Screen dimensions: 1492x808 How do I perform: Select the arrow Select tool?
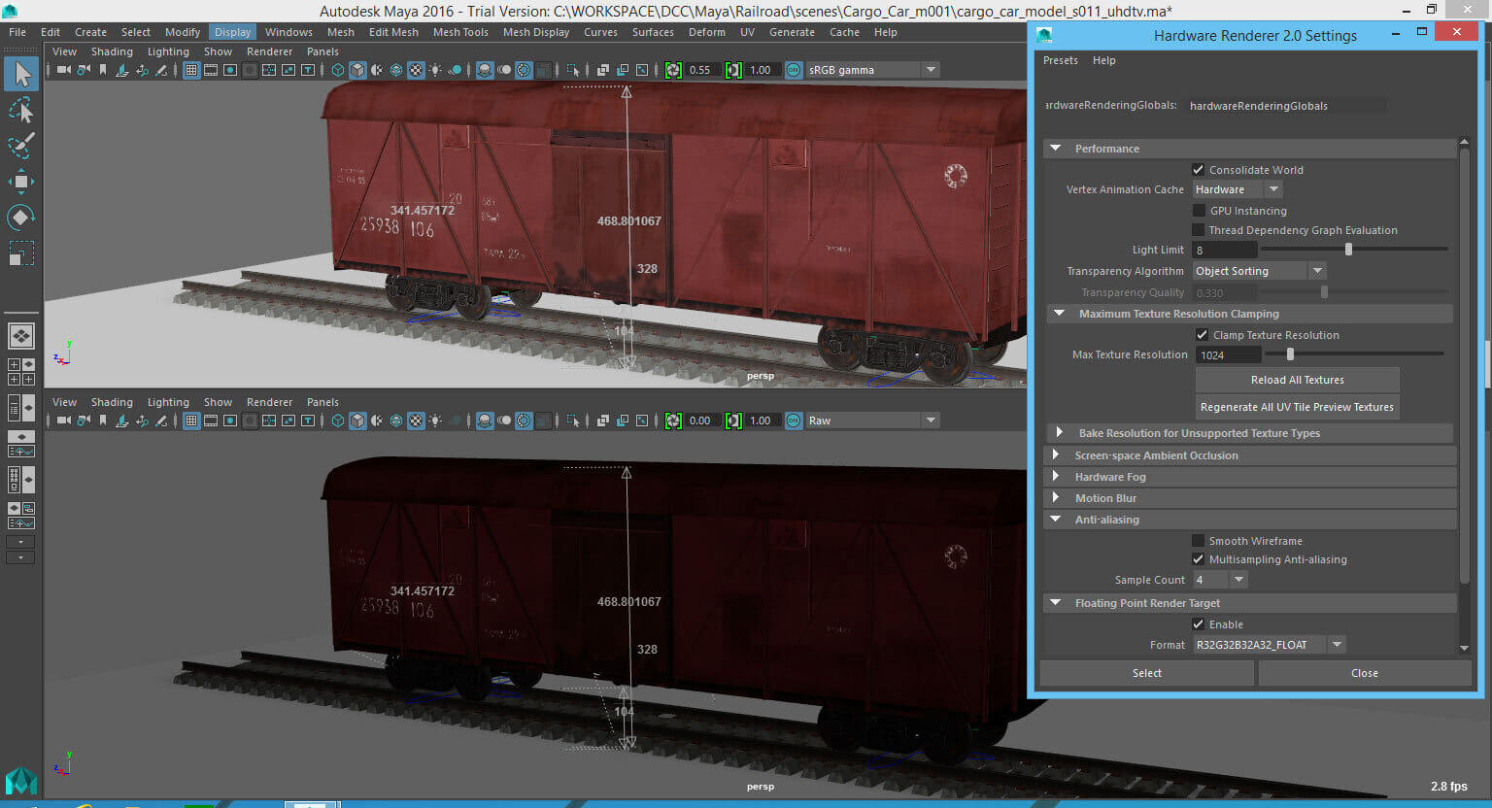(x=20, y=74)
